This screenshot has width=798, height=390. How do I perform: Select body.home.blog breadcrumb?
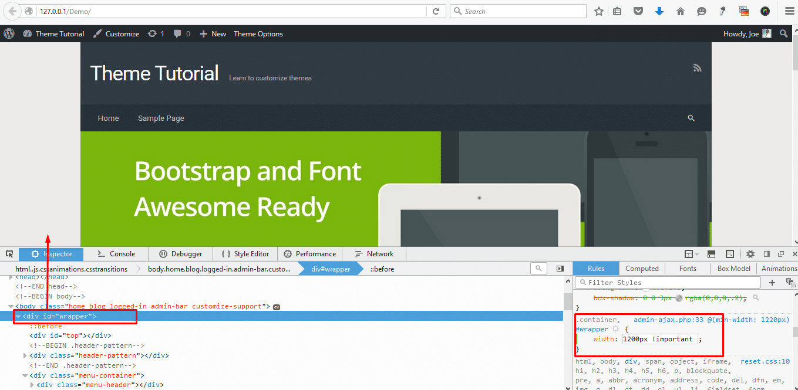point(219,269)
